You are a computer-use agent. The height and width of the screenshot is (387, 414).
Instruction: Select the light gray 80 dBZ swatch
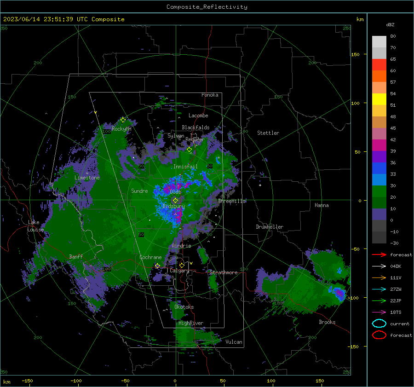pos(379,41)
